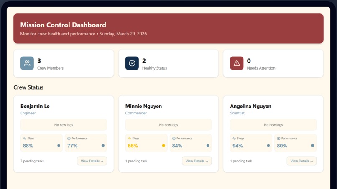The image size is (337, 189).
Task: Open View Details for Minnie Nguyen
Action: (197, 161)
